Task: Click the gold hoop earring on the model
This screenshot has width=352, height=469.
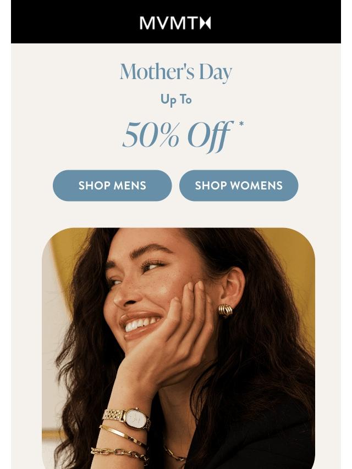Action: click(226, 310)
